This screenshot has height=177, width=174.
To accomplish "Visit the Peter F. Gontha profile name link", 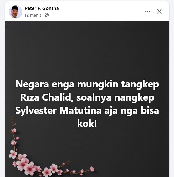I will coord(42,8).
